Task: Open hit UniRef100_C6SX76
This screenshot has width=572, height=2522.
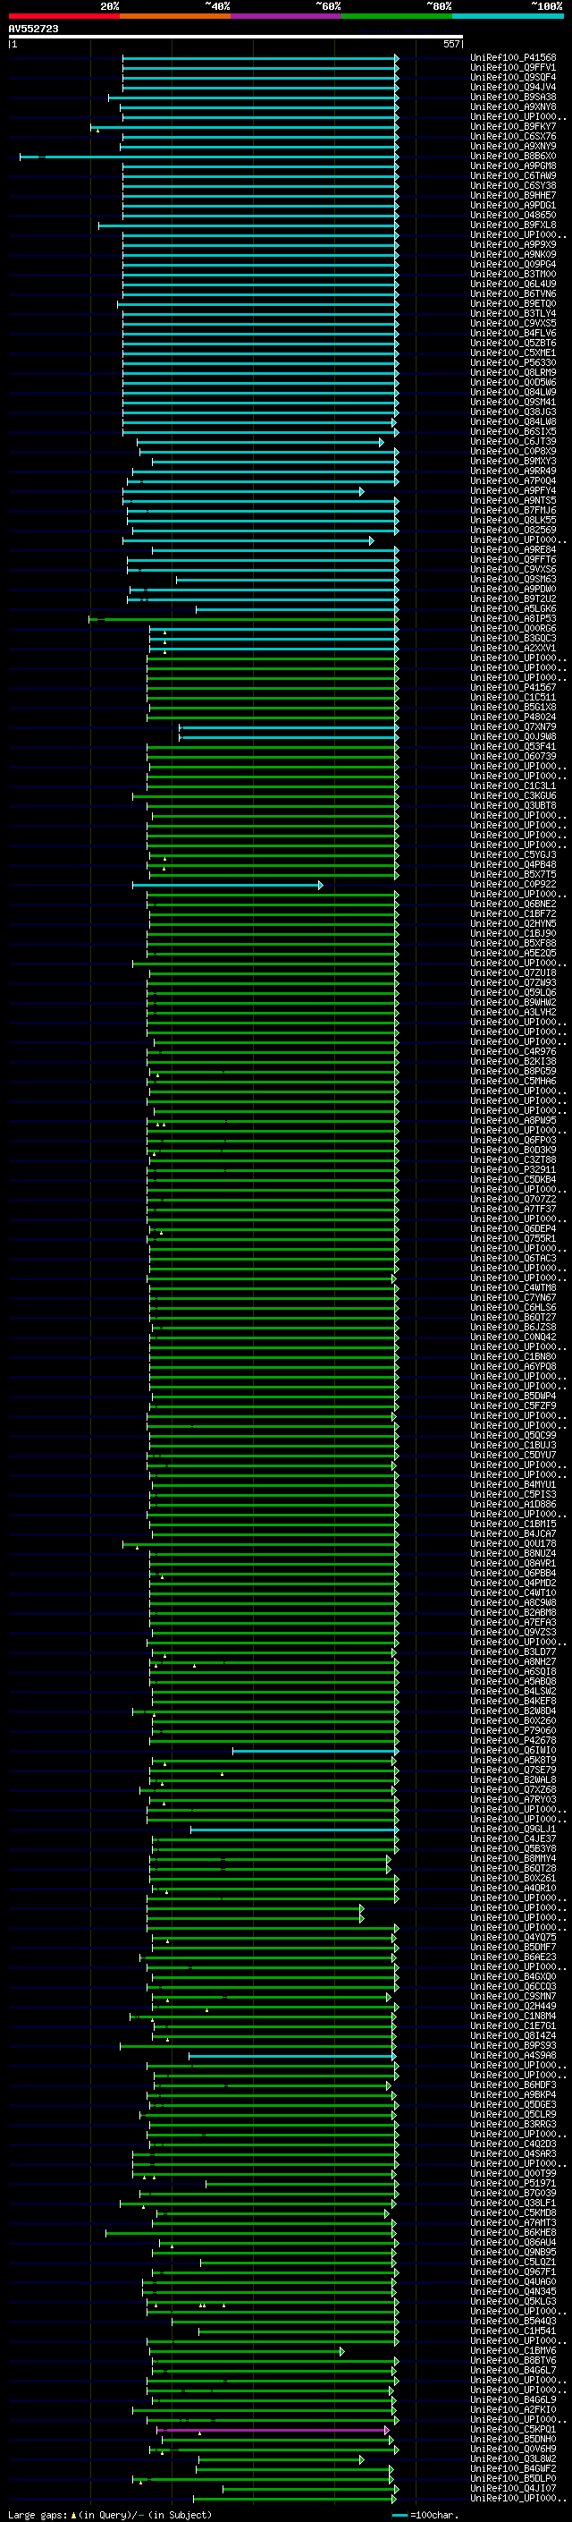Action: pyautogui.click(x=513, y=136)
